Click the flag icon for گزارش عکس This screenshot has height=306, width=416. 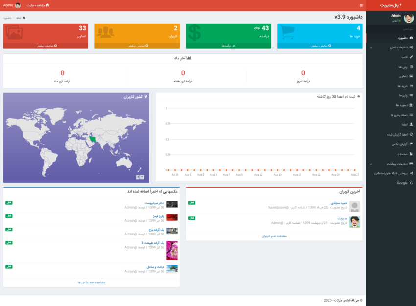(x=411, y=144)
